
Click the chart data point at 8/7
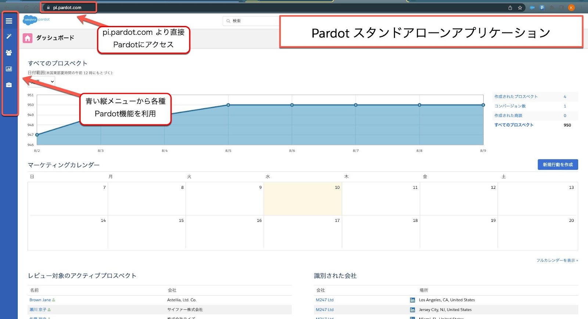(356, 105)
